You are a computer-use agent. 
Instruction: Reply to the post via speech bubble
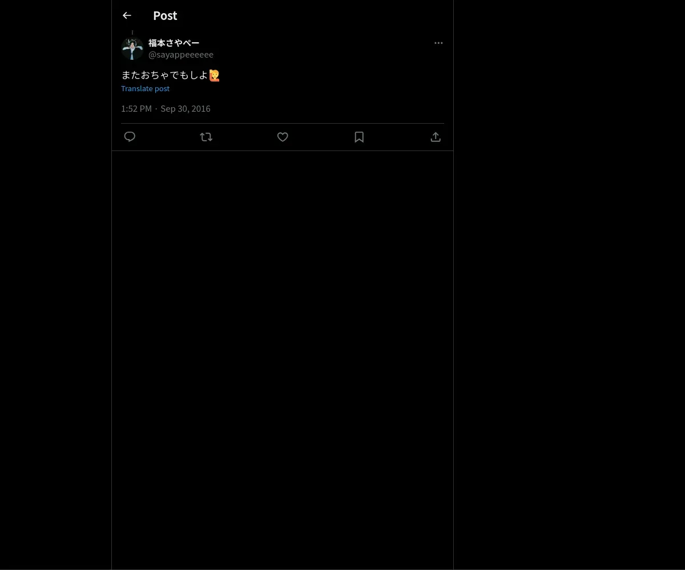pos(130,137)
